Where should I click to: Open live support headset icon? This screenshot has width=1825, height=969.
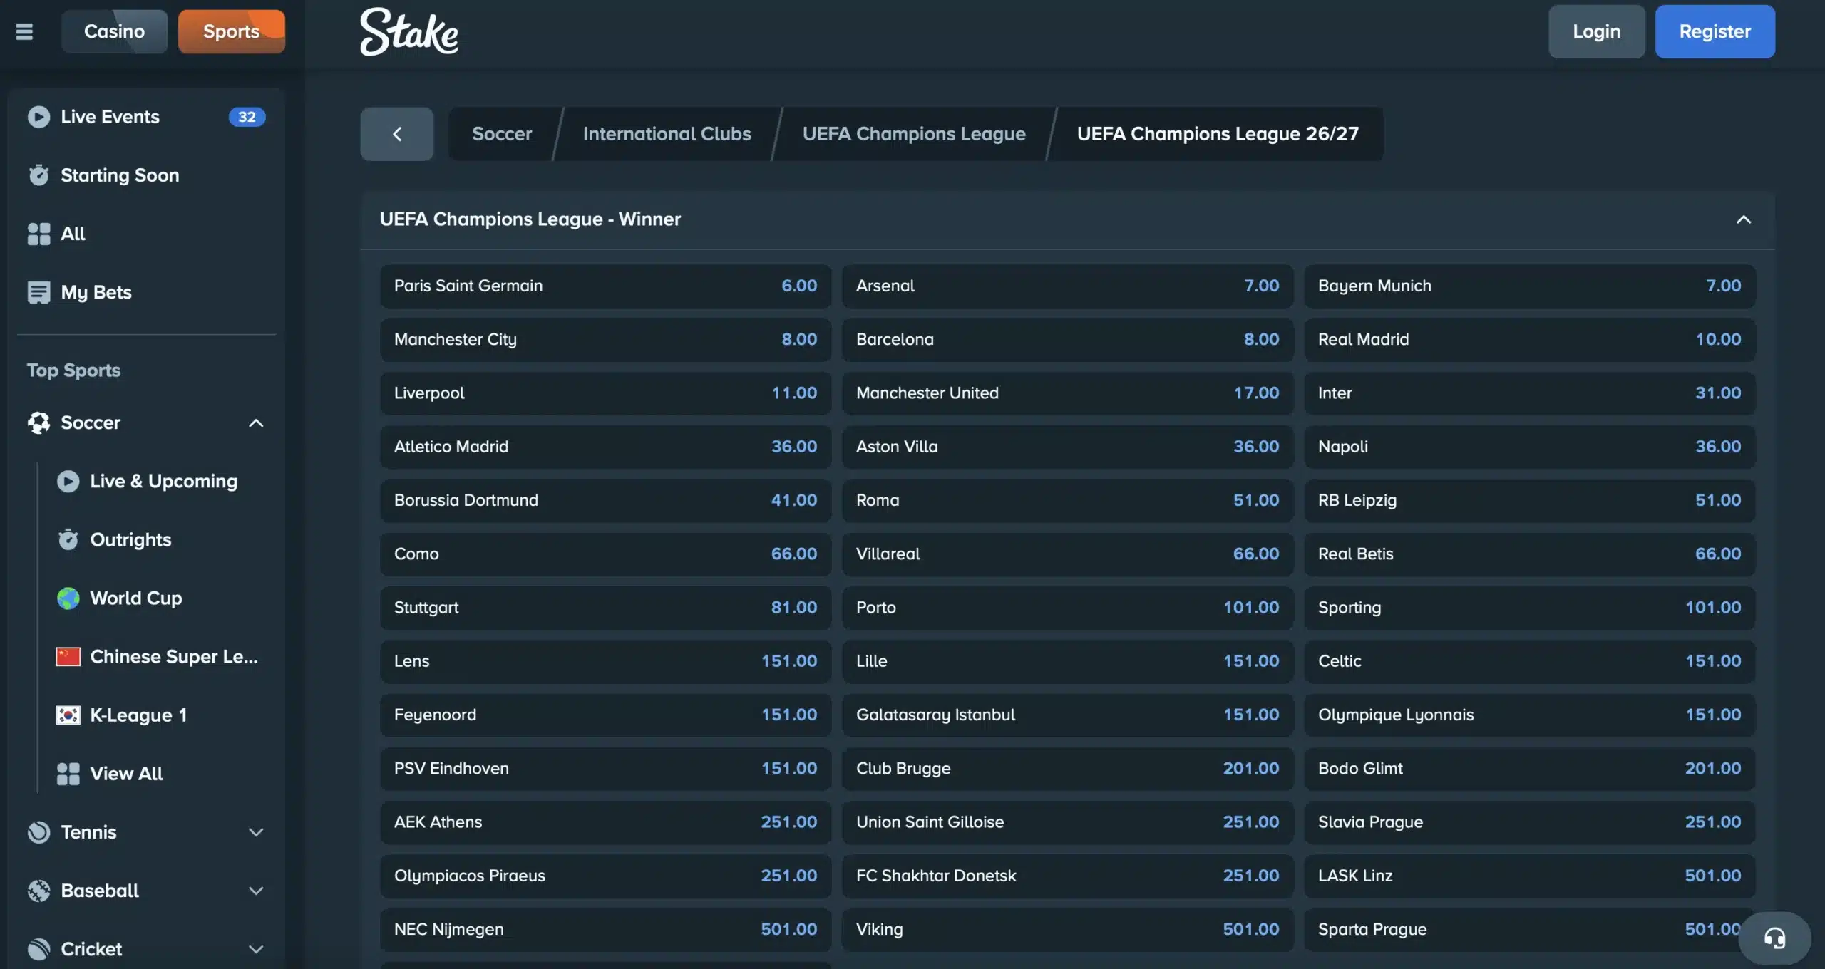pyautogui.click(x=1774, y=938)
